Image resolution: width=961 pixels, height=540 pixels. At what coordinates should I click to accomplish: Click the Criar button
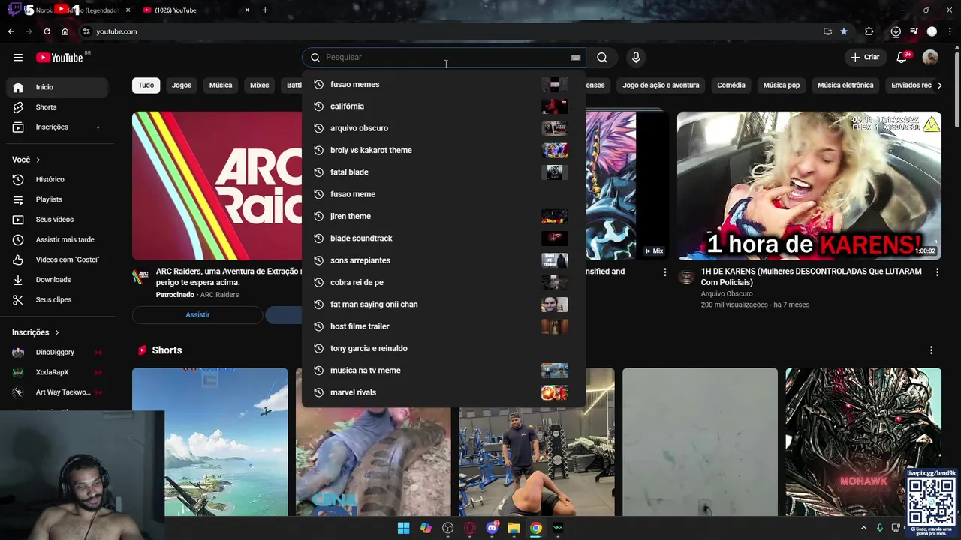[865, 58]
